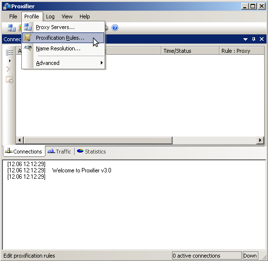
Task: Switch to the Traffic tab
Action: point(59,152)
